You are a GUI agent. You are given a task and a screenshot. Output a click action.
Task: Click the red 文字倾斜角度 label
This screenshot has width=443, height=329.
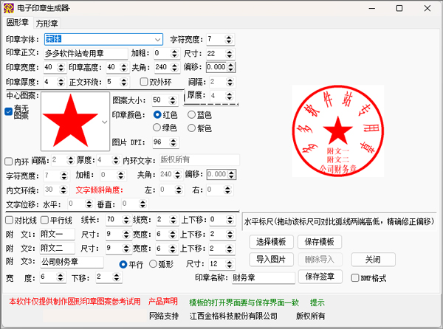99,190
